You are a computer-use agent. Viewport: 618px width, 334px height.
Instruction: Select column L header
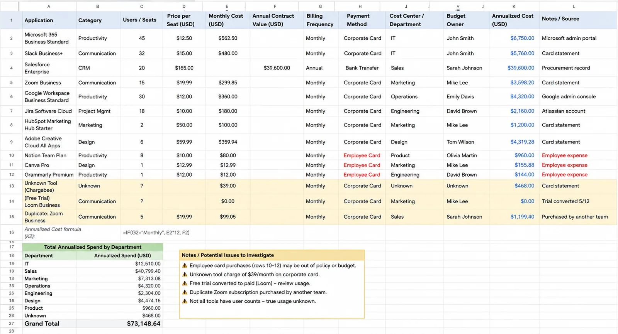(574, 6)
